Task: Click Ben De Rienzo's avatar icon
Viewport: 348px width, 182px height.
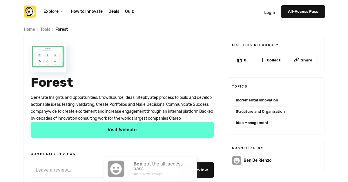Action: click(x=237, y=161)
